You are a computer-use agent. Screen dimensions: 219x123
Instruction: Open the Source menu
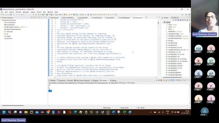11,12
